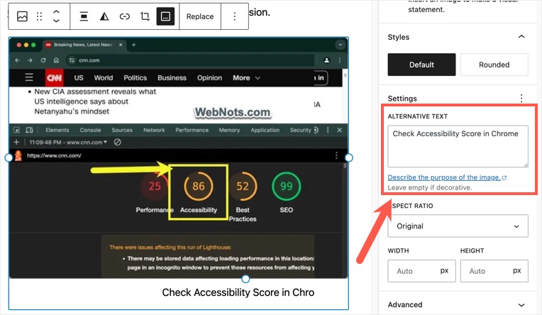Click the right resize handle of the image
Screen dimensions: 542x315
click(x=349, y=157)
